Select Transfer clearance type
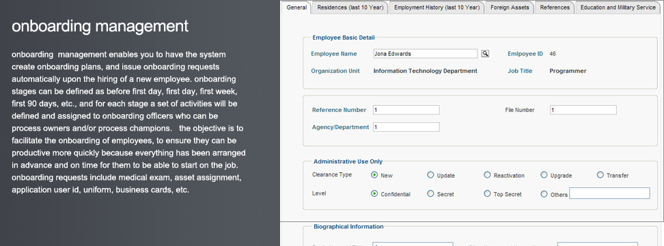 pyautogui.click(x=600, y=175)
